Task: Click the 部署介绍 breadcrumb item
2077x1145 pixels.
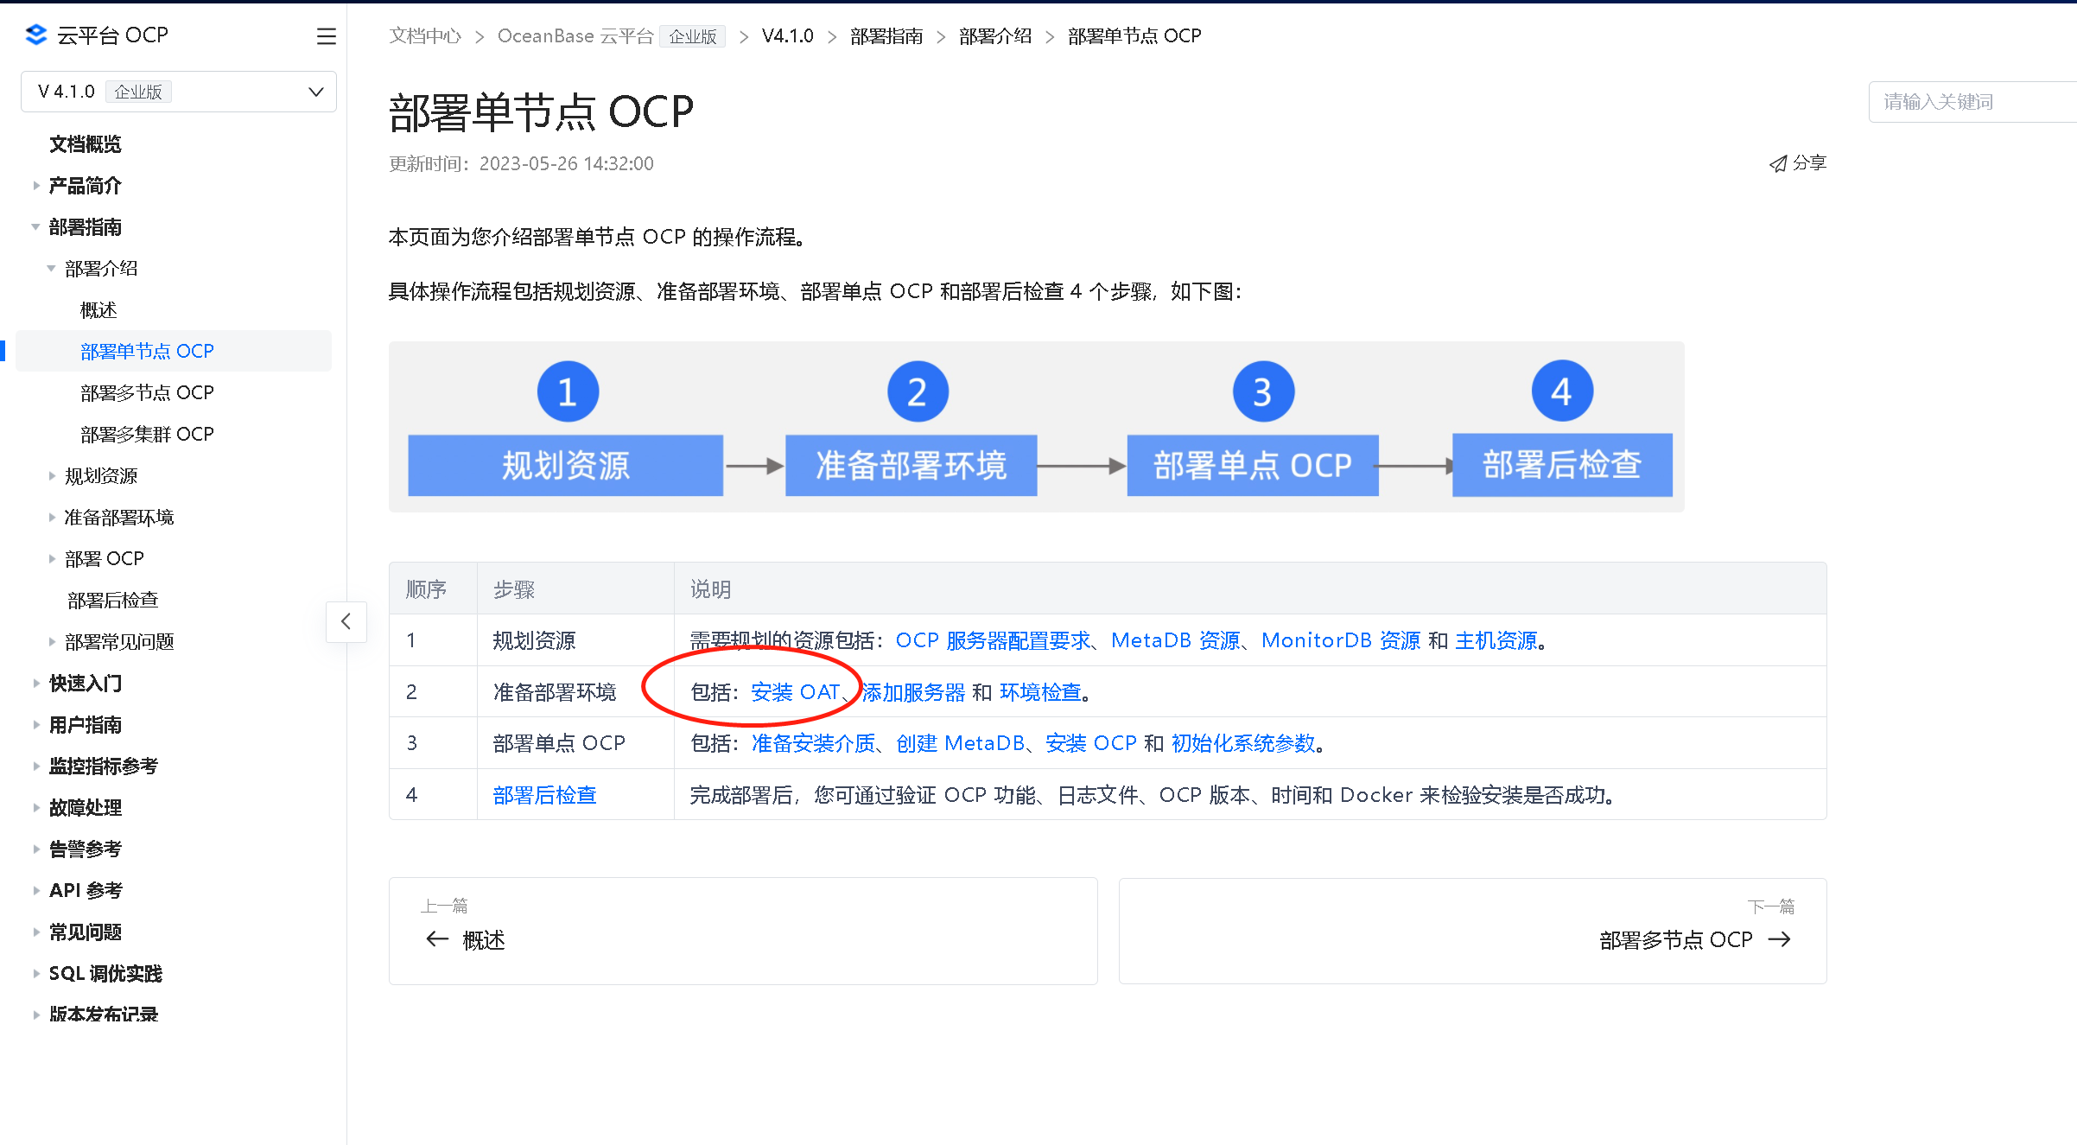Action: 995,36
